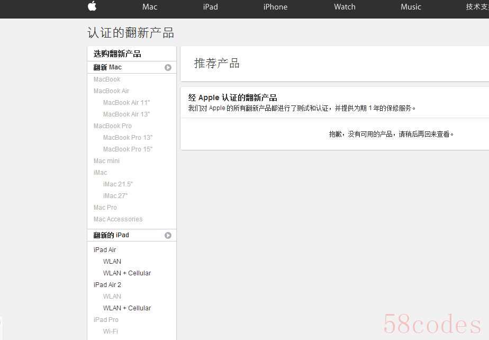Image resolution: width=489 pixels, height=340 pixels.
Task: Click the 翻新的 iPad sidebar heading
Action: [111, 235]
